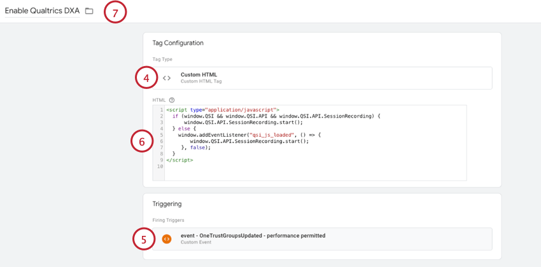
Task: Click the Tag Type label
Action: [162, 59]
